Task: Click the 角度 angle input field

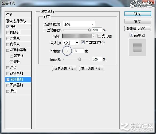Action: click(x=79, y=51)
